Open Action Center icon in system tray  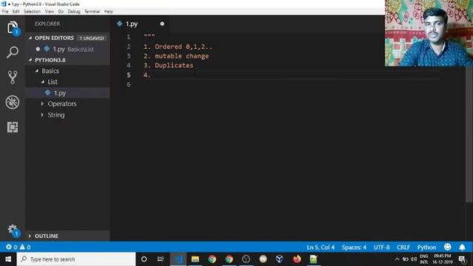tap(462, 259)
